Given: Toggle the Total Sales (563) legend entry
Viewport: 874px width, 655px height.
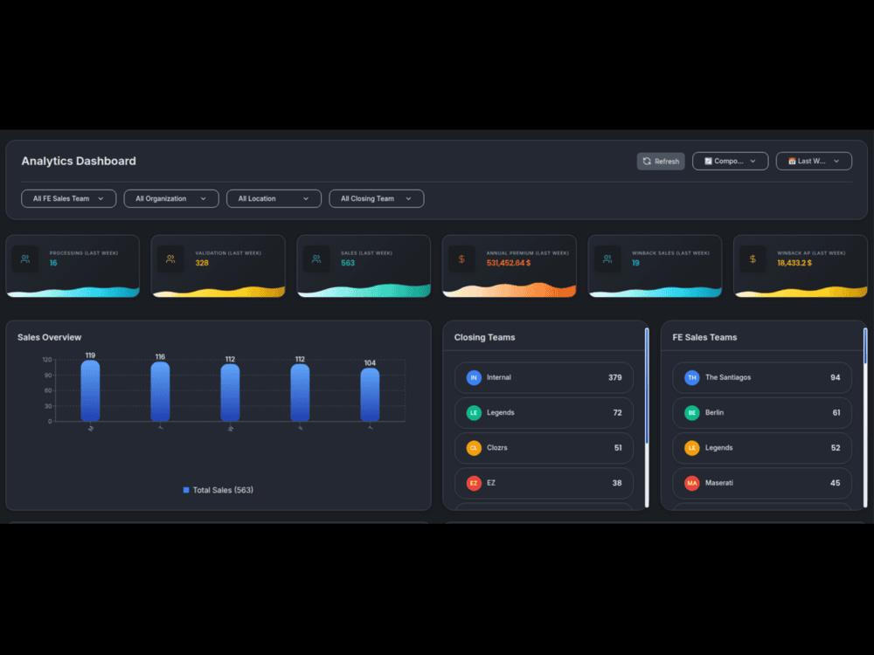Looking at the screenshot, I should pyautogui.click(x=218, y=490).
